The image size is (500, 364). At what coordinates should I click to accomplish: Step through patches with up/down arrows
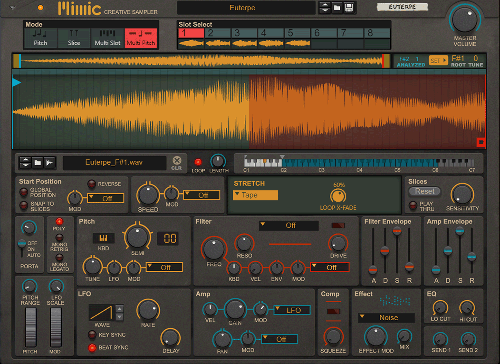(325, 8)
